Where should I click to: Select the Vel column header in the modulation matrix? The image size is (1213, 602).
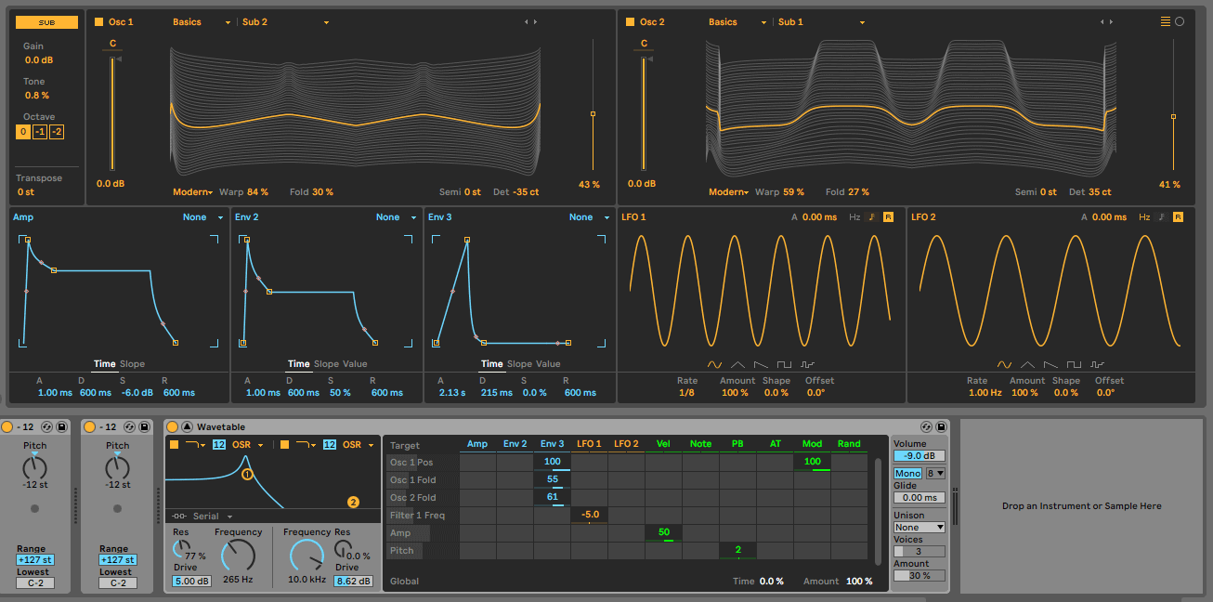[x=663, y=443]
